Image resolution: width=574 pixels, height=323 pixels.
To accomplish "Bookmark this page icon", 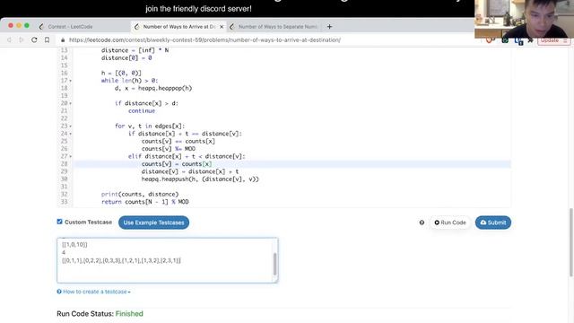I will point(47,39).
